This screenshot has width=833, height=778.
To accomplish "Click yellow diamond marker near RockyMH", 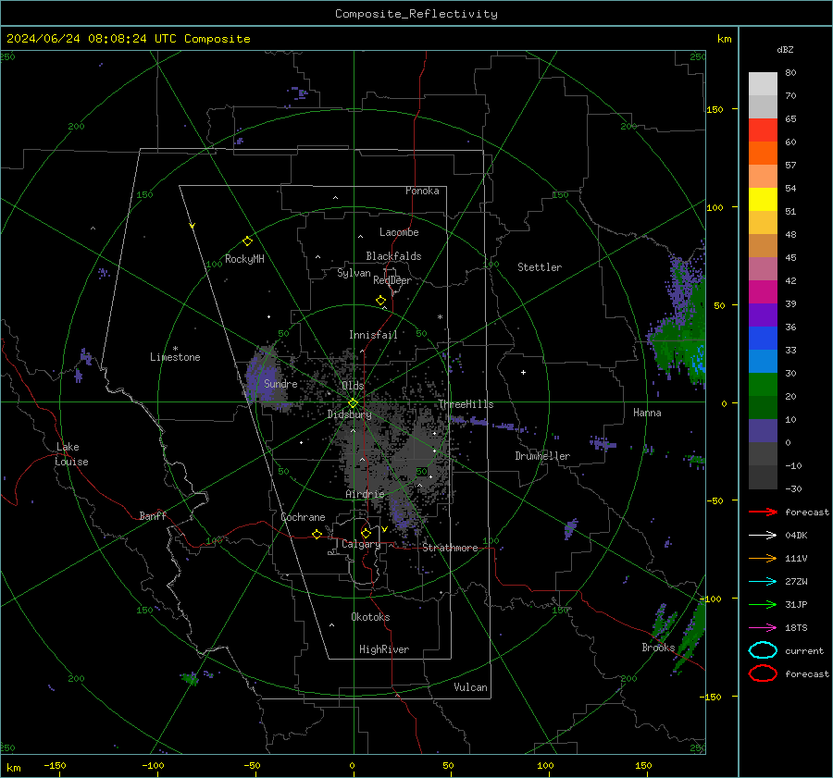I will coord(247,241).
